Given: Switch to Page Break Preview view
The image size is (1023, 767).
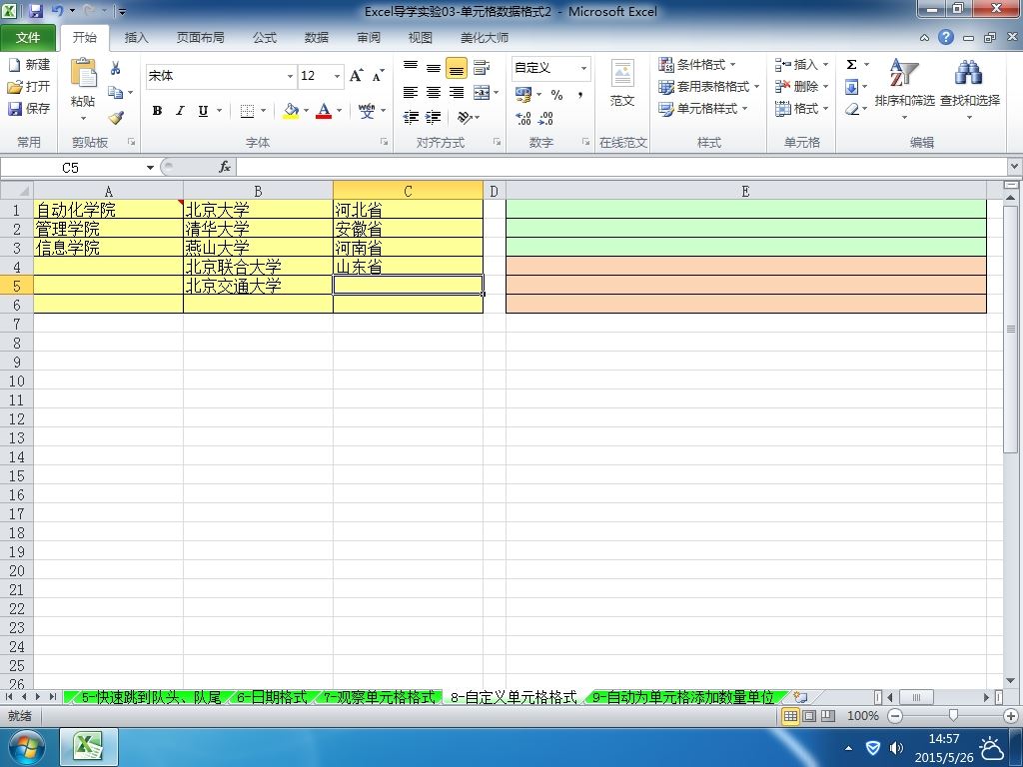Looking at the screenshot, I should click(x=828, y=716).
